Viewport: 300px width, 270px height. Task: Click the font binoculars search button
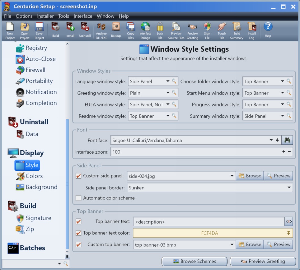coord(287,140)
